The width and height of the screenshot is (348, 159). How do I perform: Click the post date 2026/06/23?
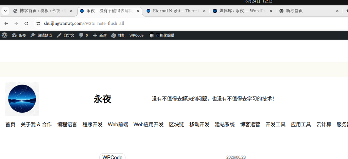[x=236, y=157]
